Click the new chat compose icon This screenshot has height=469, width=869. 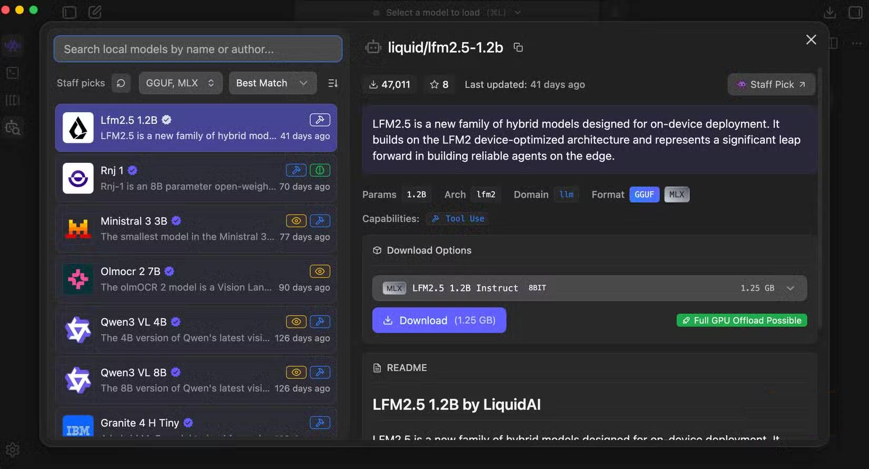[95, 12]
